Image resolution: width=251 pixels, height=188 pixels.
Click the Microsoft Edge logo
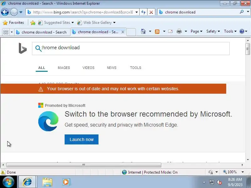coord(48,121)
